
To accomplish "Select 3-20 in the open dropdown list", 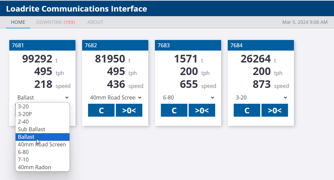I will click(x=43, y=107).
